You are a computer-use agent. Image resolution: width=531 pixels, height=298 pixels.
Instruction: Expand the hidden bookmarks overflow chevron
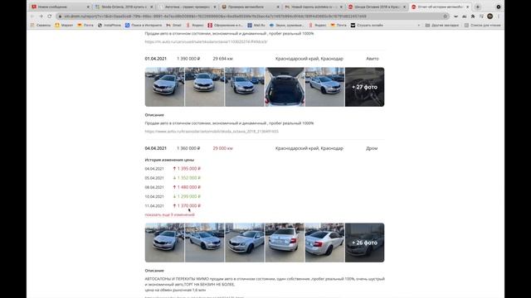tap(418, 25)
